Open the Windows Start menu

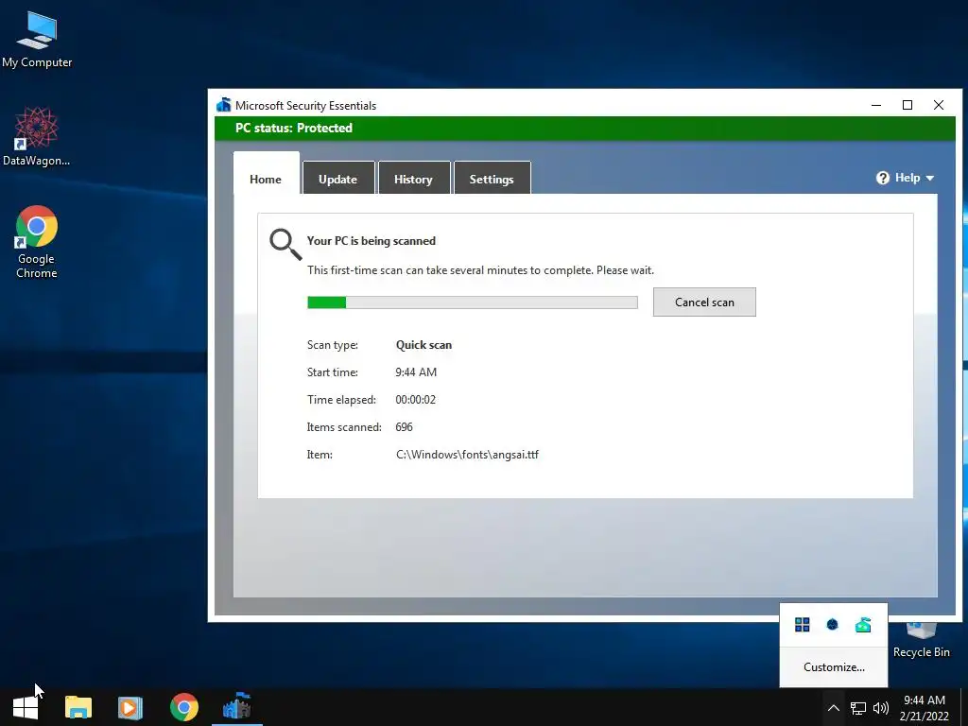pos(26,707)
